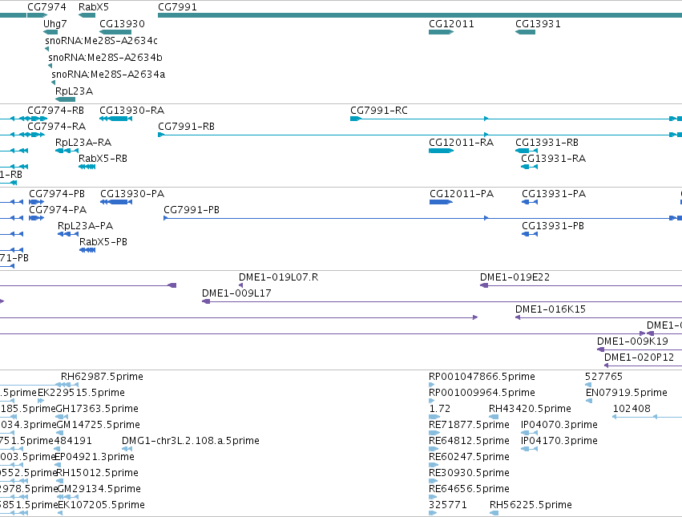Select the RH15012.5prime EST label

(x=98, y=473)
